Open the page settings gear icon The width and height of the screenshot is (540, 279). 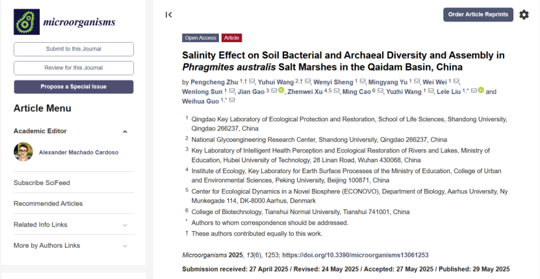pos(524,15)
